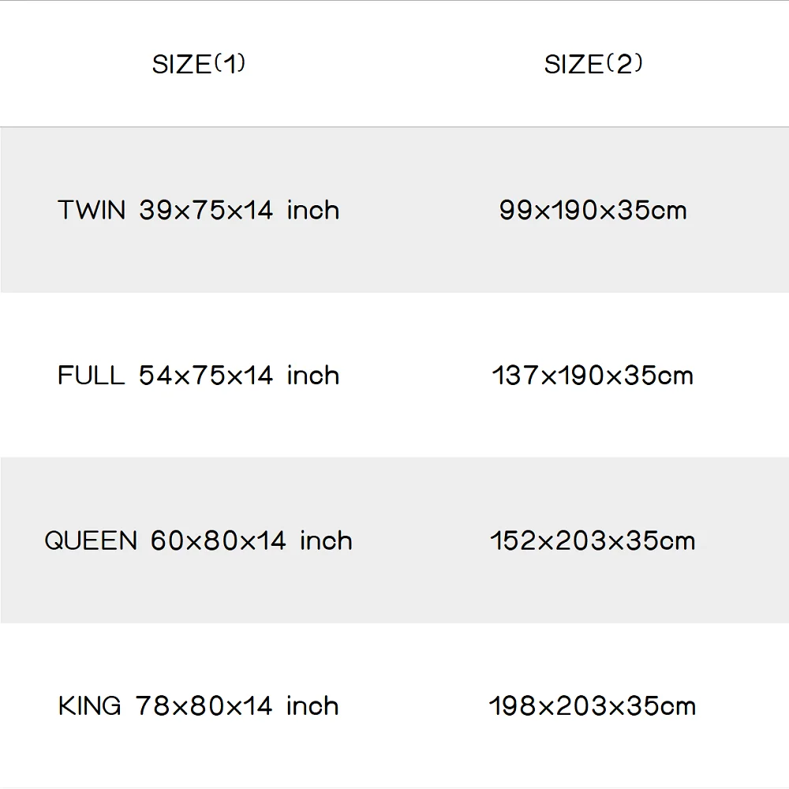The width and height of the screenshot is (789, 789).
Task: Pick the 152x203x35cm measurement cell
Action: point(593,541)
